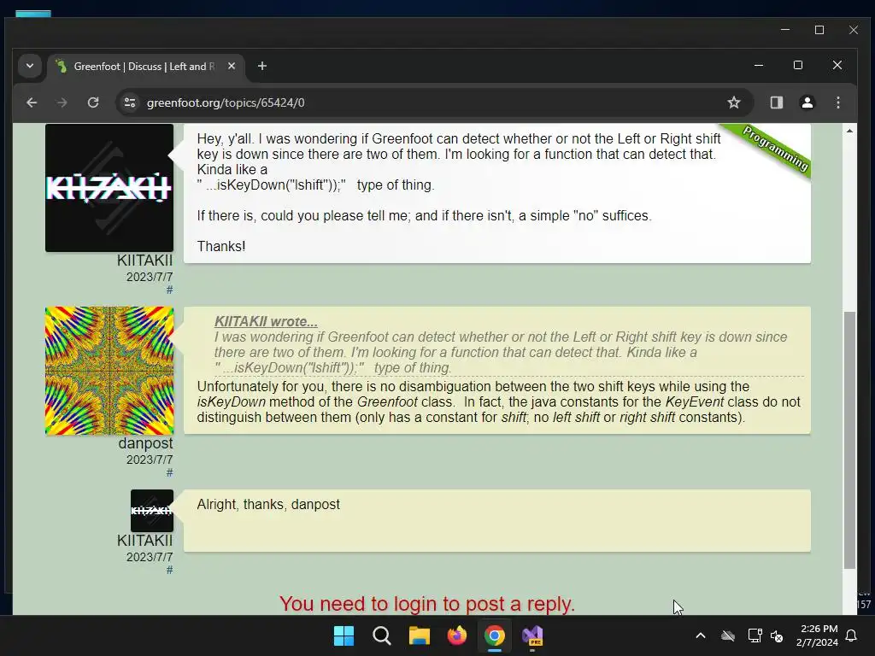Open Windows Start menu
The image size is (875, 656).
[344, 635]
